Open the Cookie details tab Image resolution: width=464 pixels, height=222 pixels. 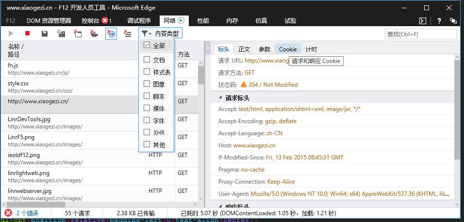pos(288,49)
